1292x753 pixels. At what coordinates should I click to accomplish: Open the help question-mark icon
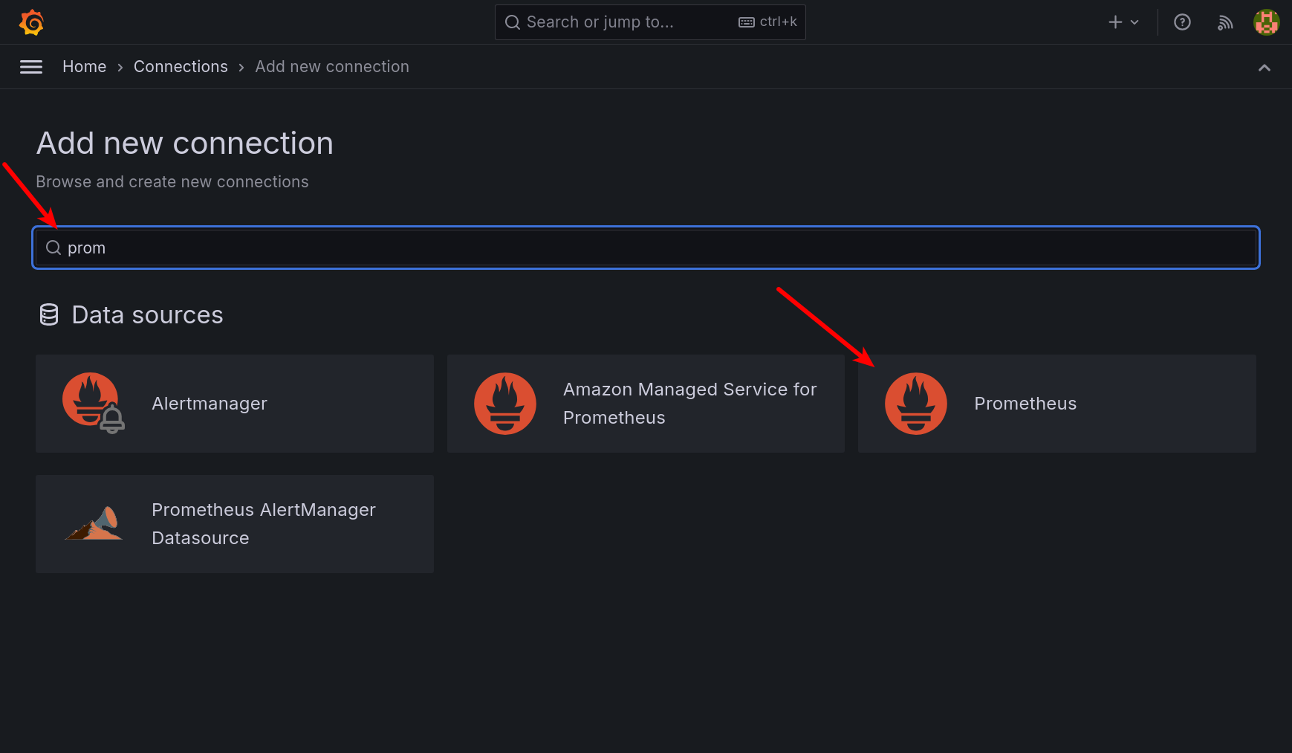(1182, 22)
